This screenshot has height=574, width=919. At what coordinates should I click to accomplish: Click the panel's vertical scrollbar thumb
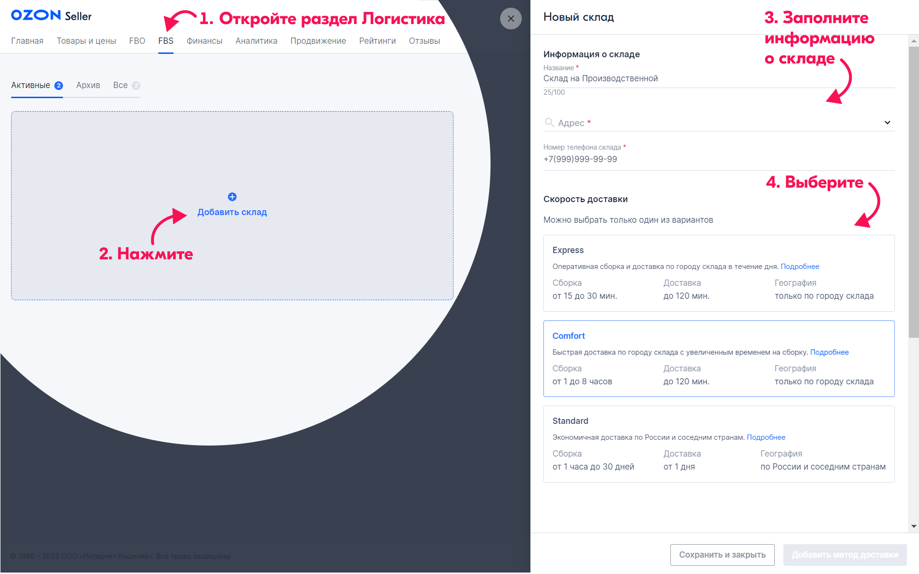tap(914, 192)
